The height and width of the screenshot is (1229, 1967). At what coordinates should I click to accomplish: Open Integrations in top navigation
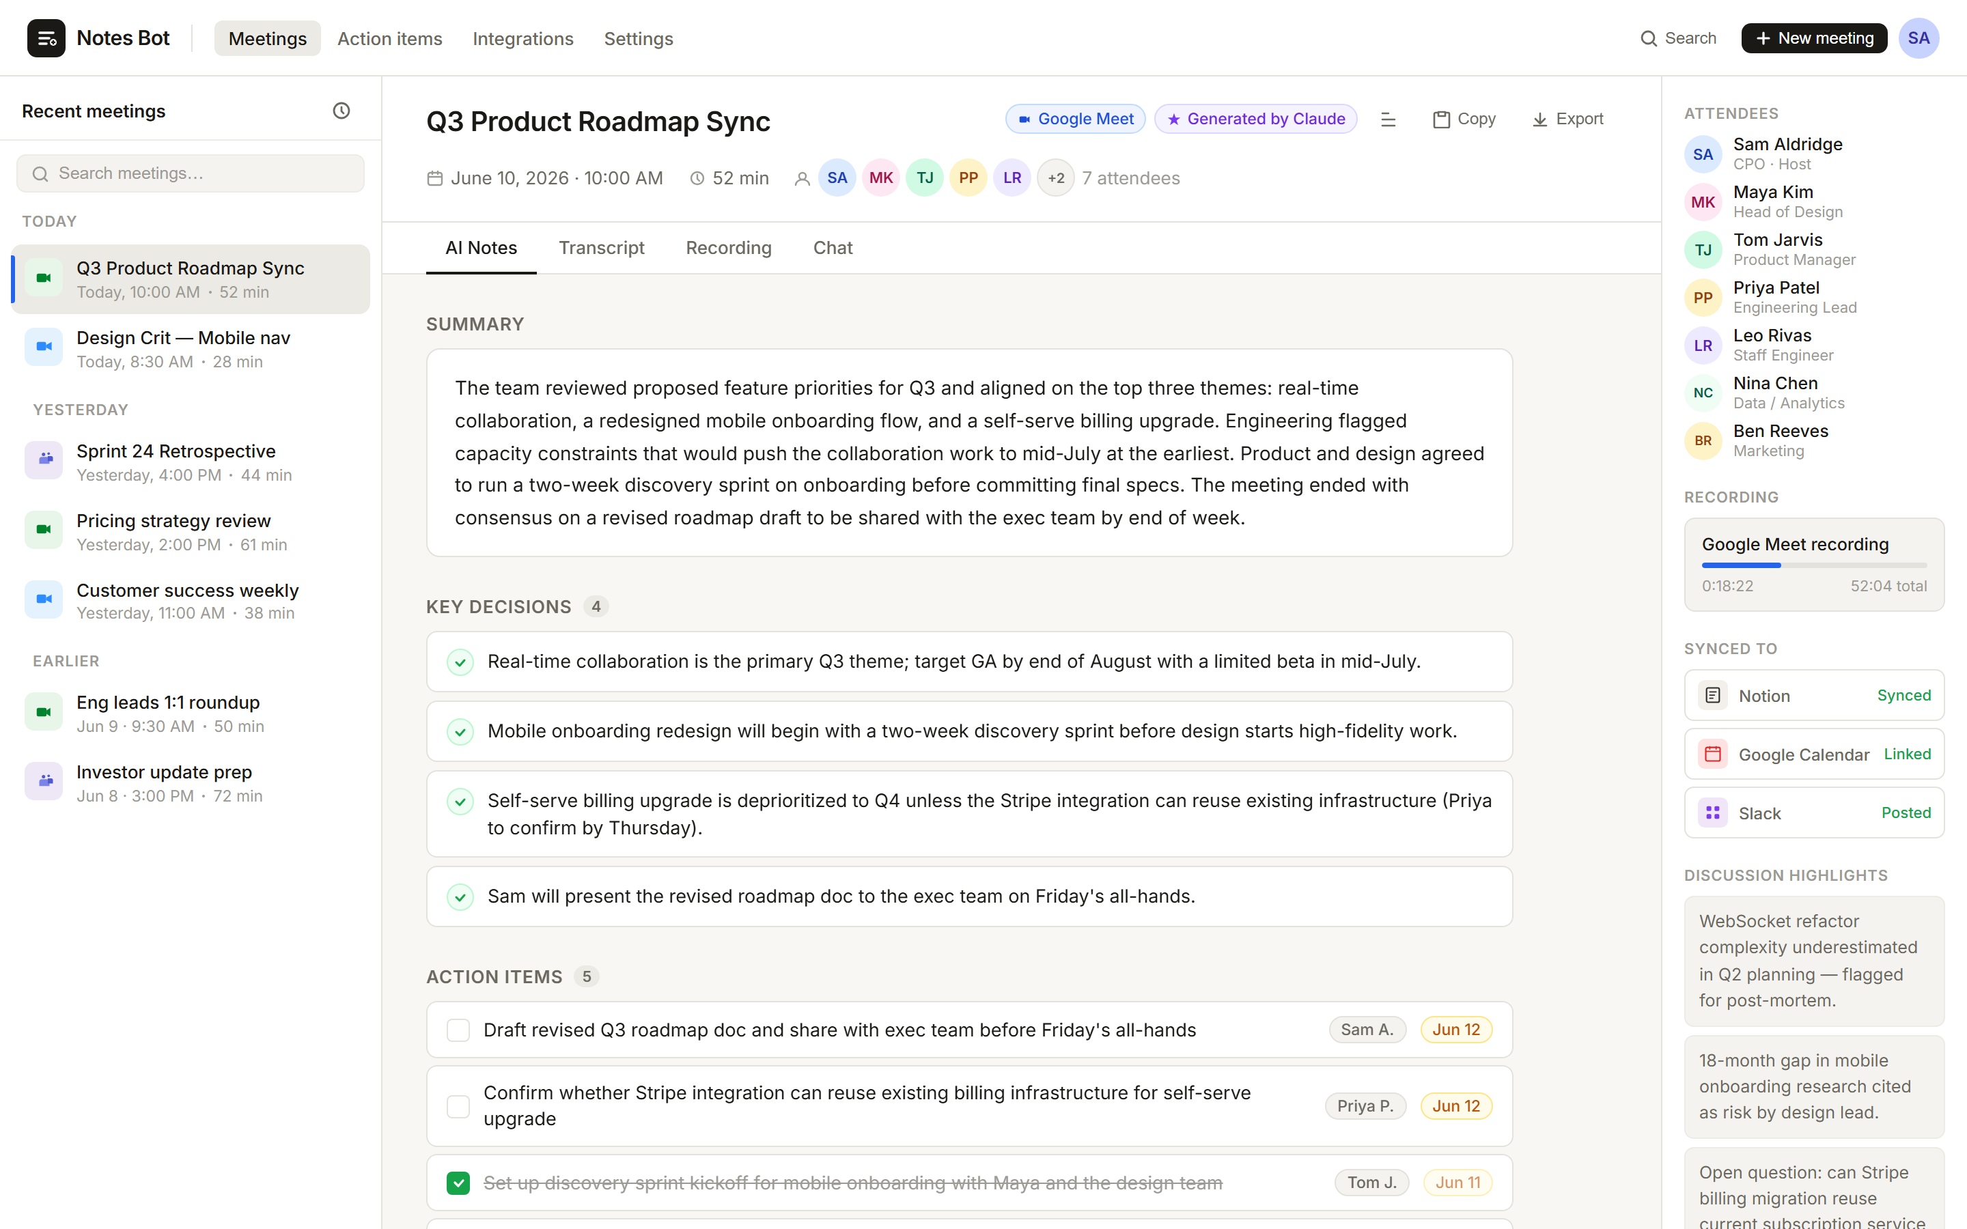[522, 38]
